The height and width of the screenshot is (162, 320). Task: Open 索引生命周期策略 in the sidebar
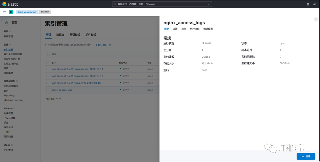[13, 54]
